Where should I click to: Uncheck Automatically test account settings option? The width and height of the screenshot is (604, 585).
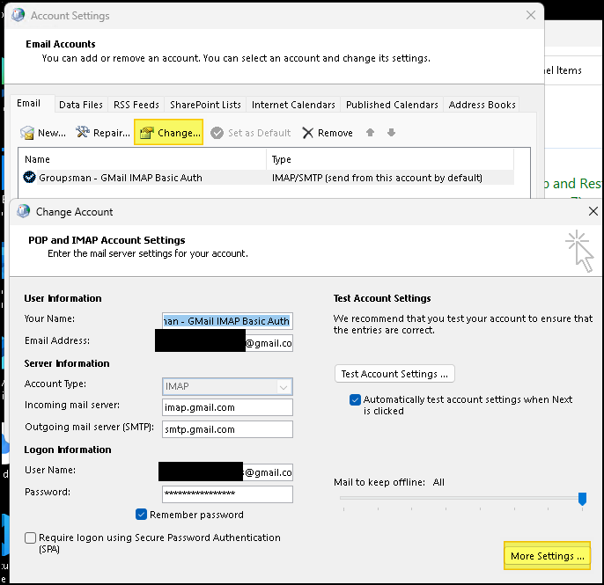(x=355, y=400)
